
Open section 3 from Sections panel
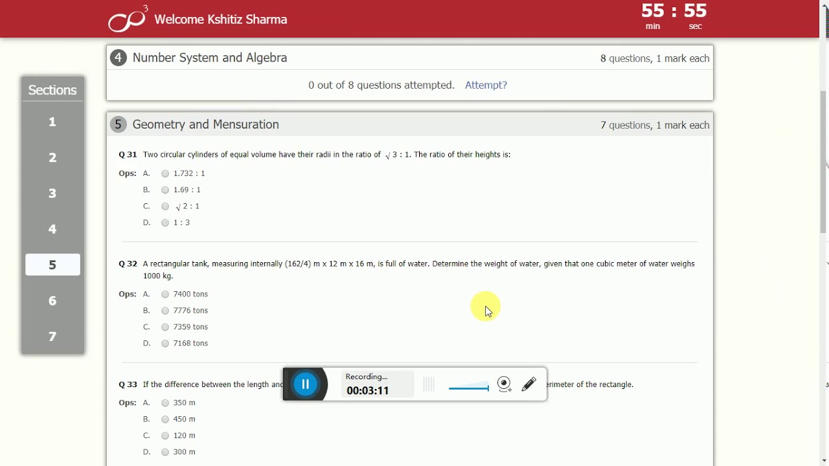52,193
